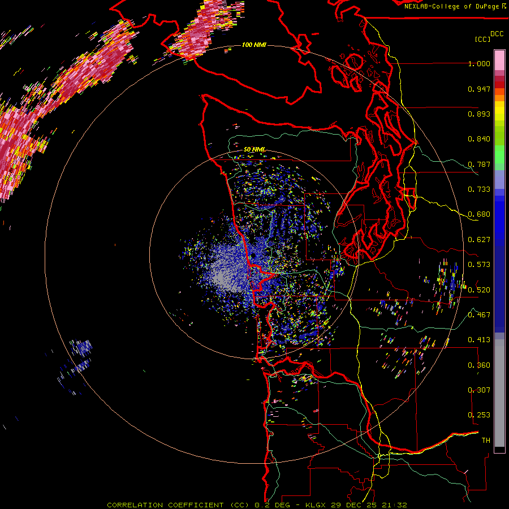Click the KLGX radar site identifier

pos(317,505)
